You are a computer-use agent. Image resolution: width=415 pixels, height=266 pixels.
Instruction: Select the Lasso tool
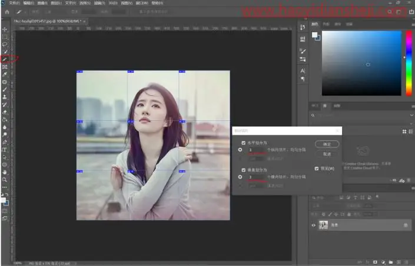(x=5, y=45)
